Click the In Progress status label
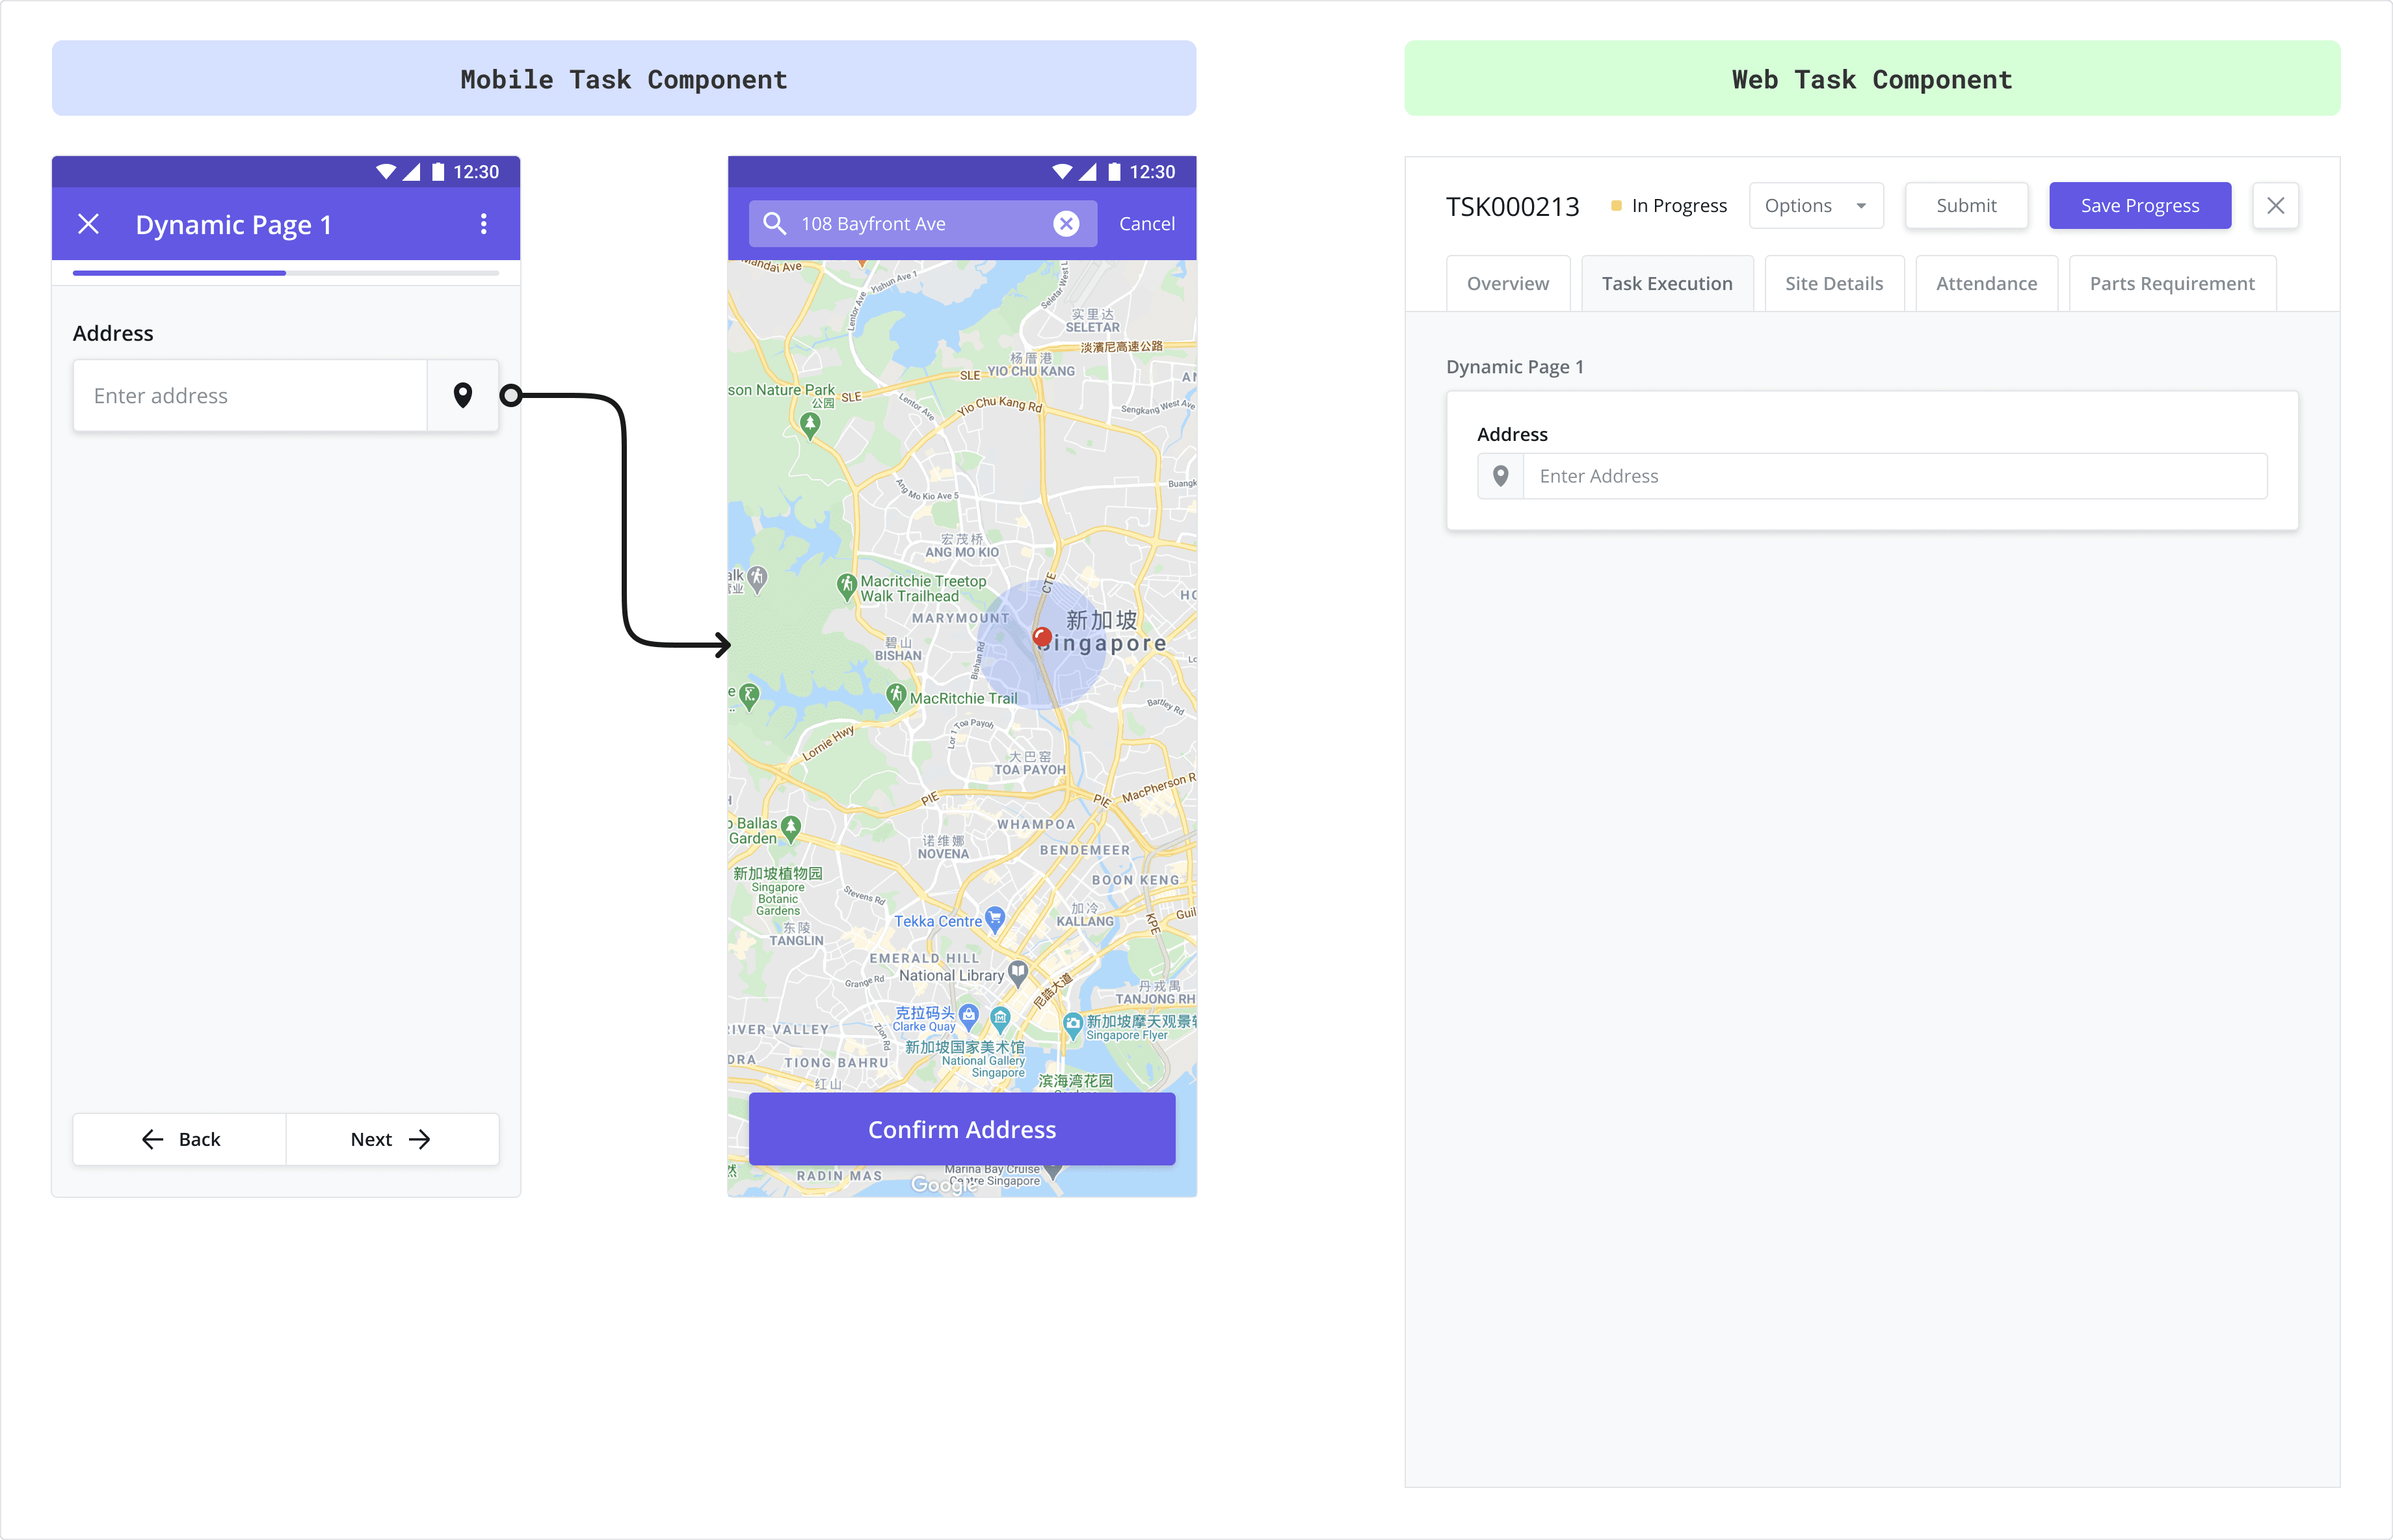This screenshot has width=2393, height=1540. [x=1679, y=205]
